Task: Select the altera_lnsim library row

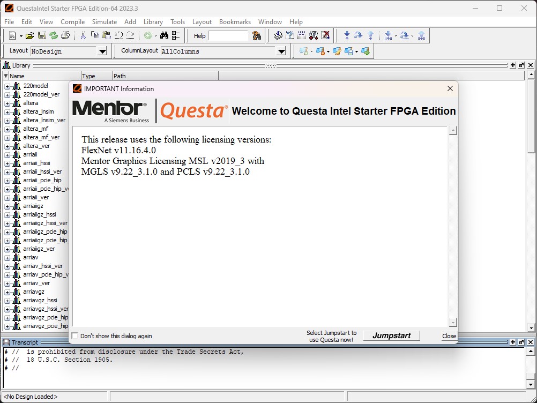Action: click(39, 111)
